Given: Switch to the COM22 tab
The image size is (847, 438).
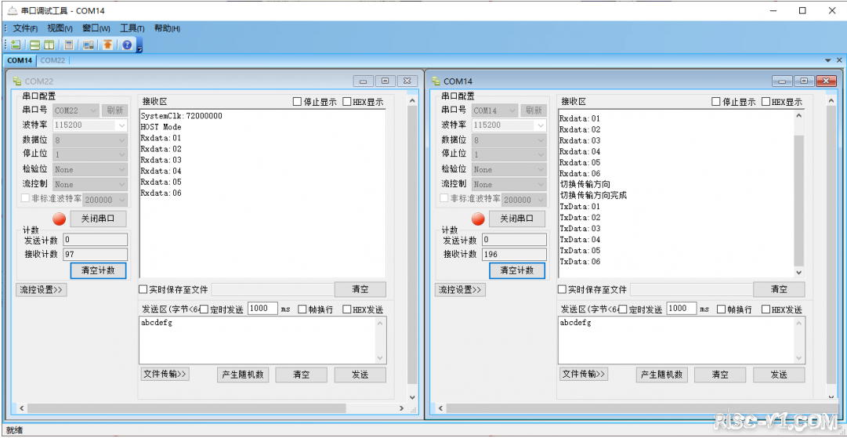Looking at the screenshot, I should (x=53, y=60).
